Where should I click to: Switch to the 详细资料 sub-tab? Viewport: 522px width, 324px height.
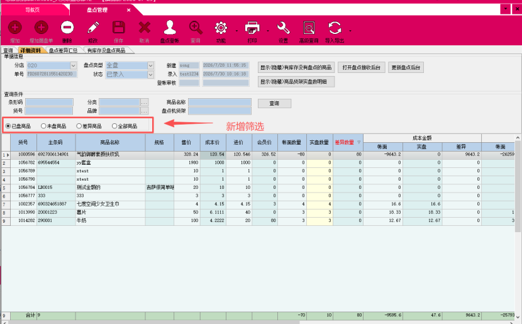click(30, 50)
